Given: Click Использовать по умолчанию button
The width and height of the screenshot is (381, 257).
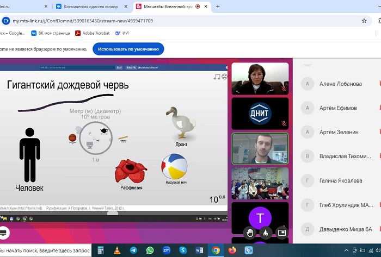Looking at the screenshot, I should pyautogui.click(x=128, y=48).
